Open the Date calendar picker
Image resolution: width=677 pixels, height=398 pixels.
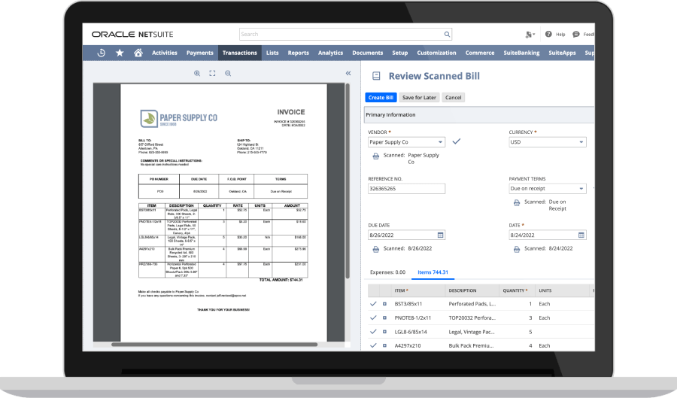(581, 235)
